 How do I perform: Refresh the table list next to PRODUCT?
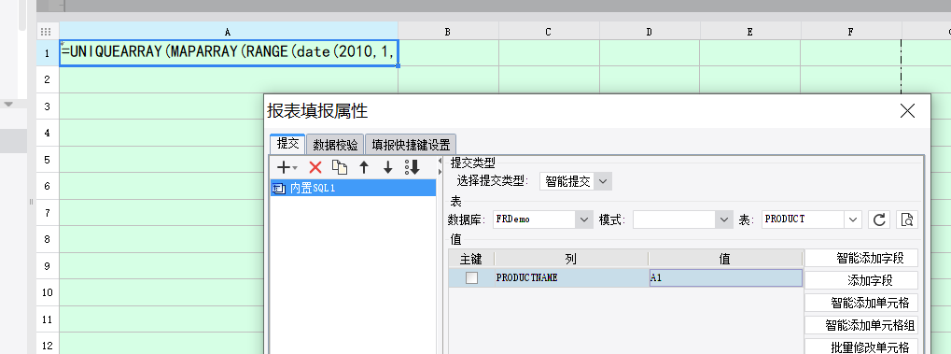[x=879, y=219]
